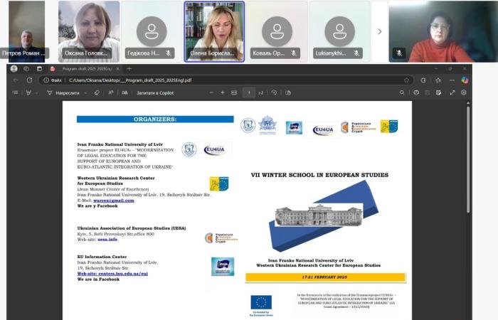Add page to favorites with star icon
498x320 pixels.
406,80
